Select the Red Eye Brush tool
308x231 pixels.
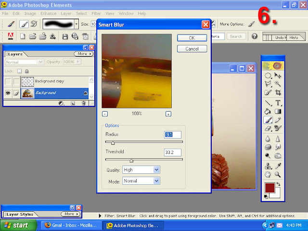click(x=278, y=128)
